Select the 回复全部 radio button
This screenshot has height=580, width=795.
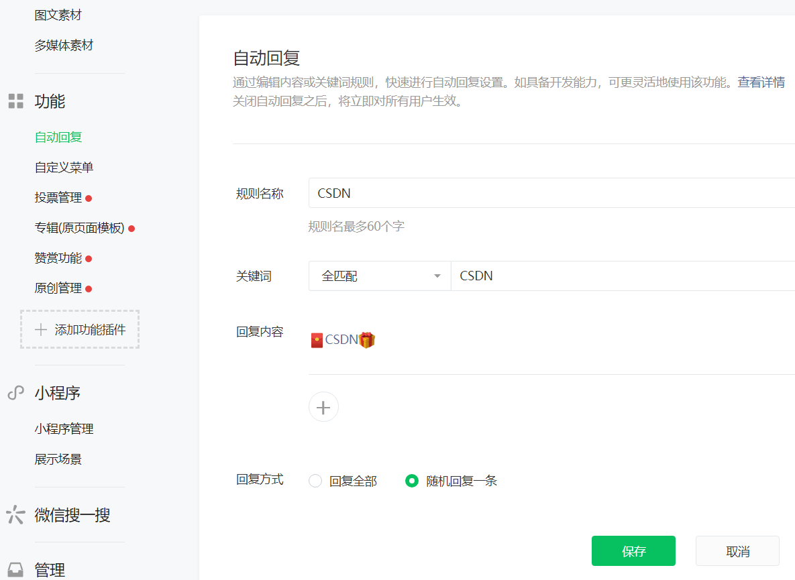pos(315,481)
